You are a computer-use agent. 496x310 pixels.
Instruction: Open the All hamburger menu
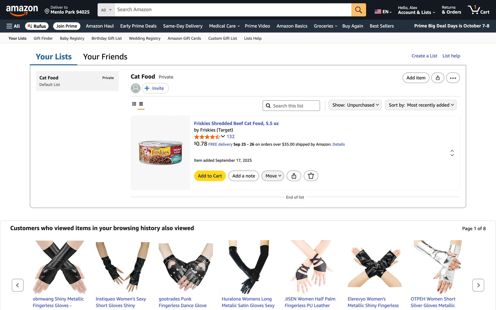(13, 26)
